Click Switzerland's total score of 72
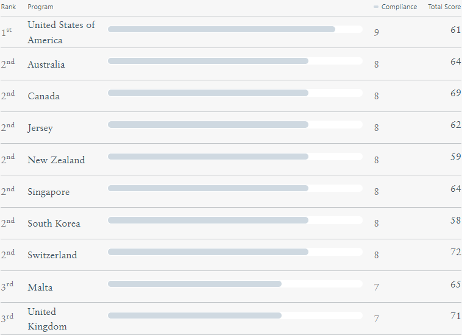The width and height of the screenshot is (462, 335). click(455, 252)
